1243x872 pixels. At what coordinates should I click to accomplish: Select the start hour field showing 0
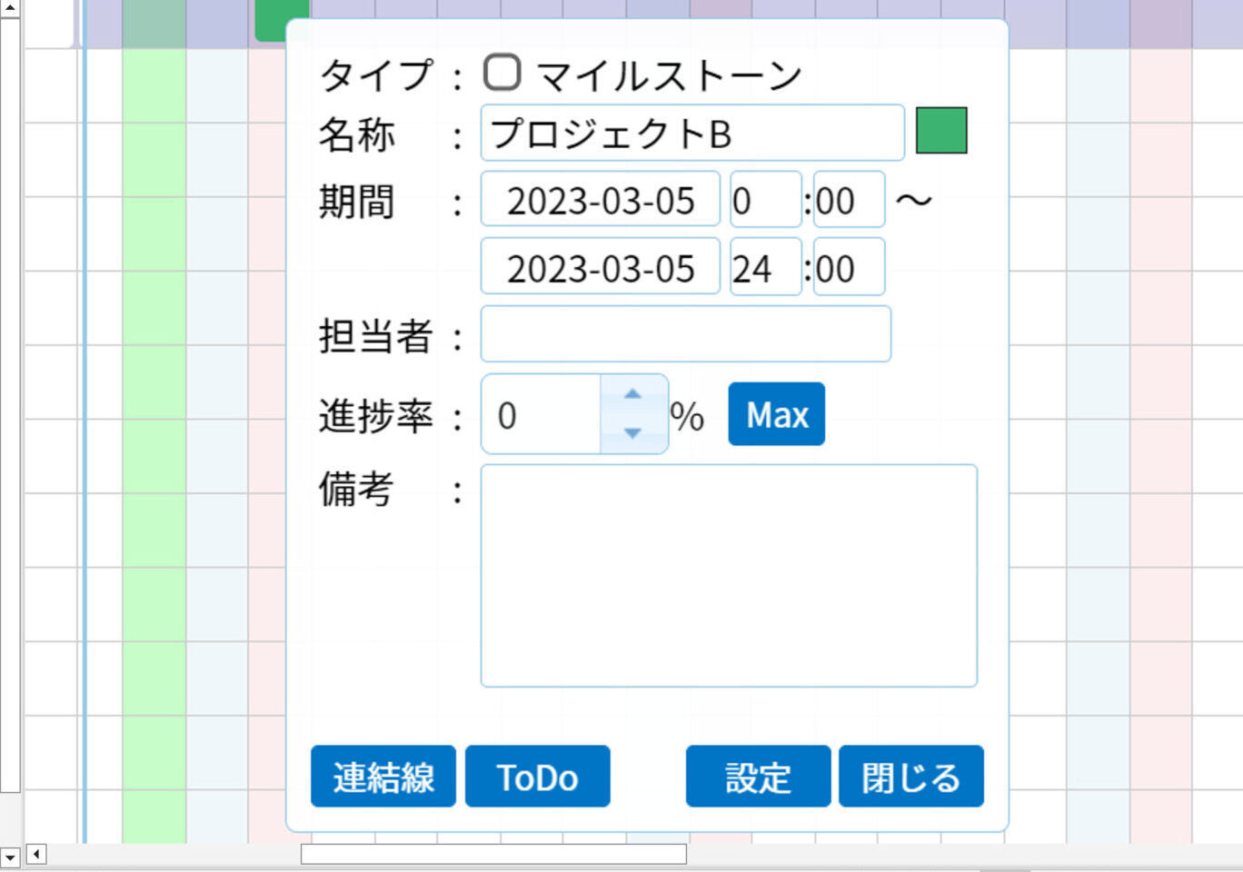coord(765,200)
